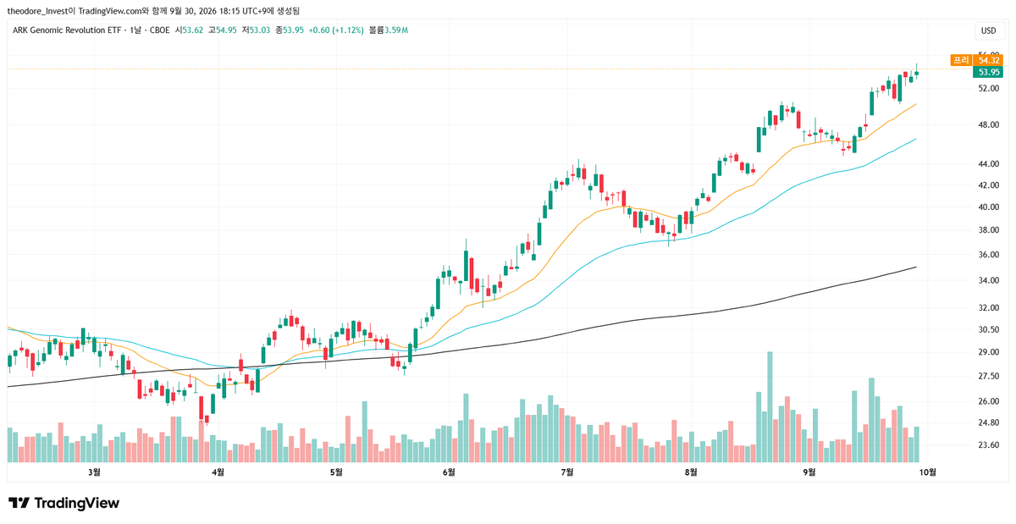The width and height of the screenshot is (1016, 524).
Task: Click the 23.60 price axis label
Action: (988, 445)
